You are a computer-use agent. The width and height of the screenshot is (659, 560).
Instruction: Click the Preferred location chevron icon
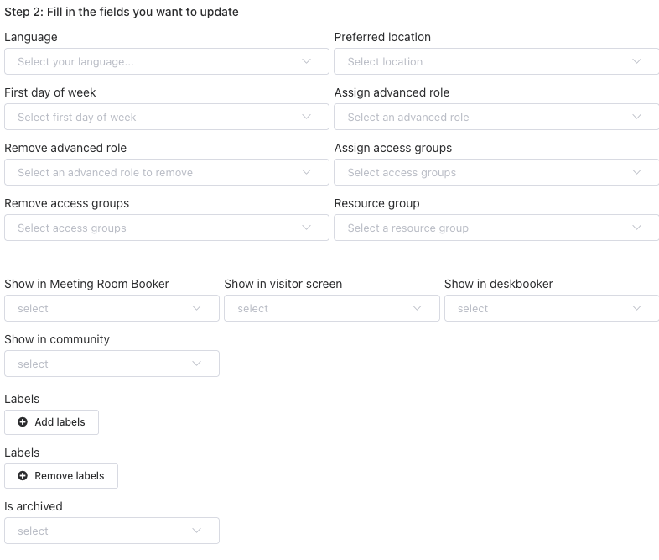pos(637,61)
